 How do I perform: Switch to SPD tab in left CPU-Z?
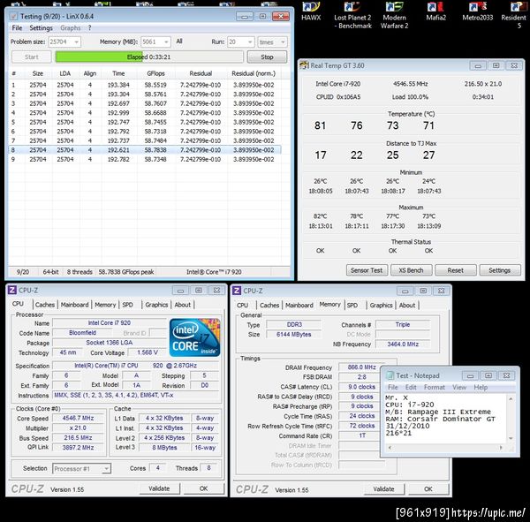(x=127, y=305)
